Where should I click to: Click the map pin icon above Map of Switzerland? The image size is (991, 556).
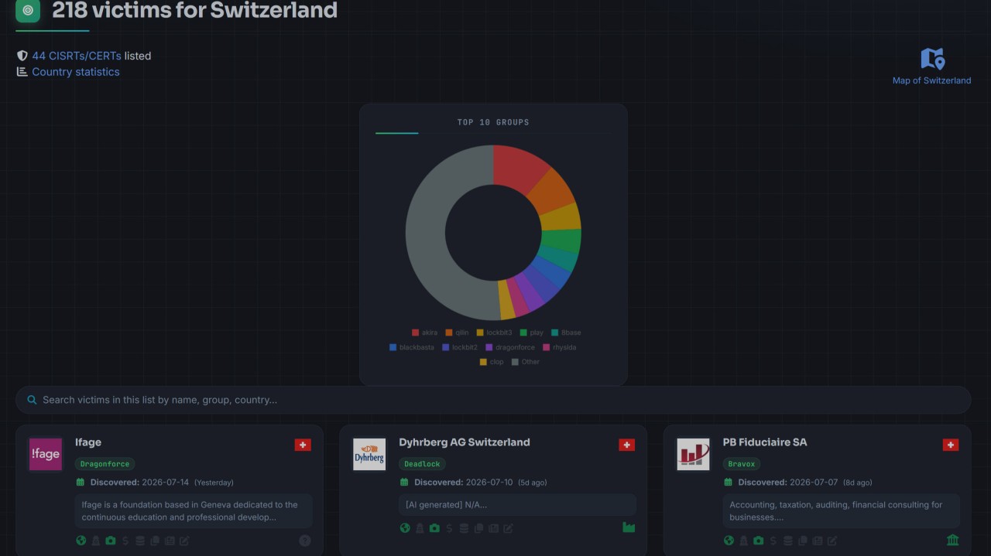click(x=932, y=59)
